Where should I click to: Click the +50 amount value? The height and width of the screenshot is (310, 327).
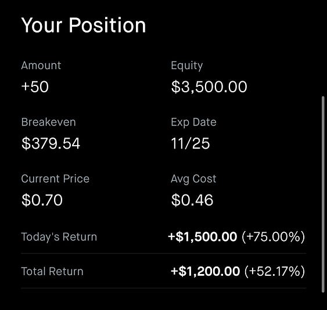coord(35,86)
